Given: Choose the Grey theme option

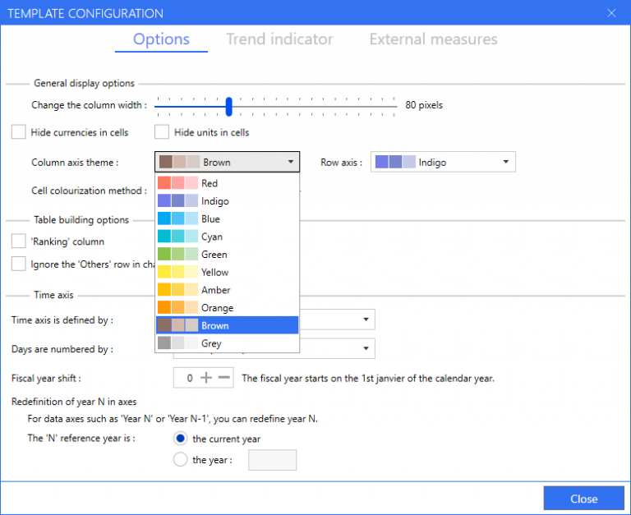Looking at the screenshot, I should [x=228, y=343].
